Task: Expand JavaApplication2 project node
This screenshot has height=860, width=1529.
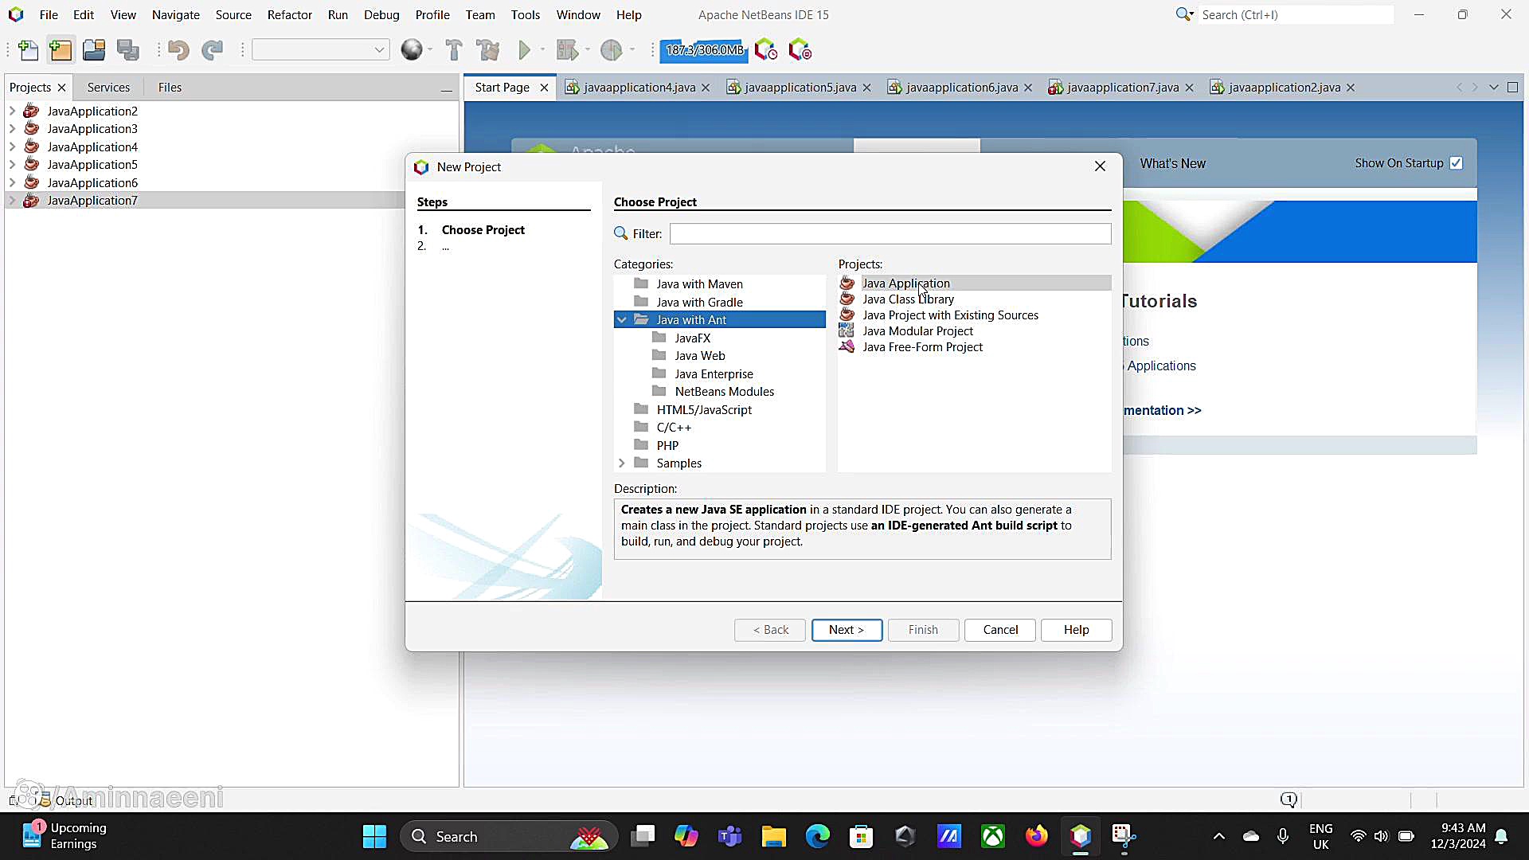Action: tap(13, 111)
